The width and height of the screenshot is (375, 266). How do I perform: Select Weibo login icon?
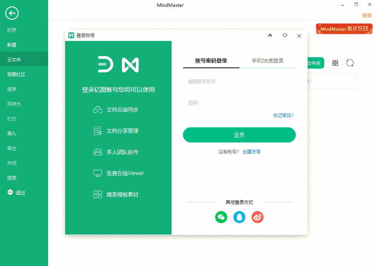point(258,217)
